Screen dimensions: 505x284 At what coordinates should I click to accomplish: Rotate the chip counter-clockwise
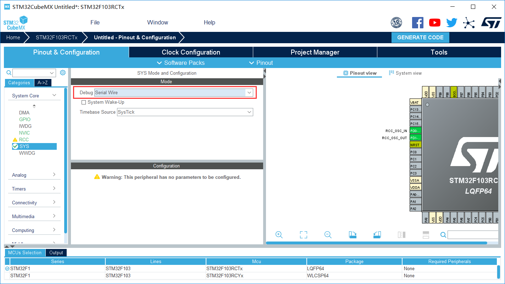(x=377, y=235)
